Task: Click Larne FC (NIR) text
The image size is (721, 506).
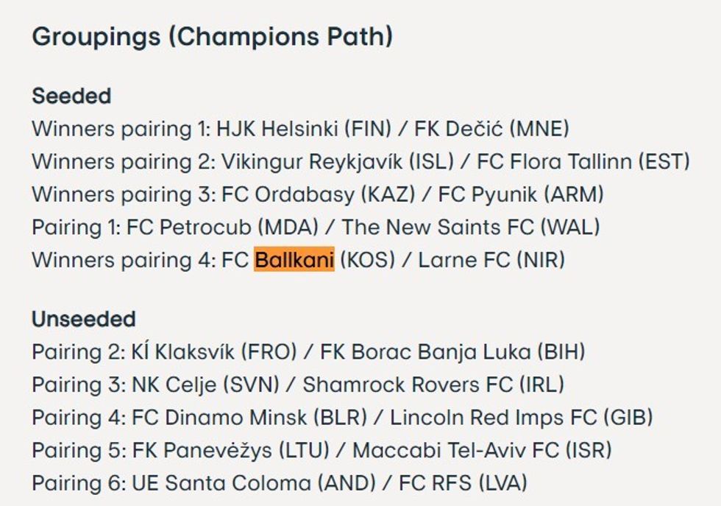Action: coord(491,260)
